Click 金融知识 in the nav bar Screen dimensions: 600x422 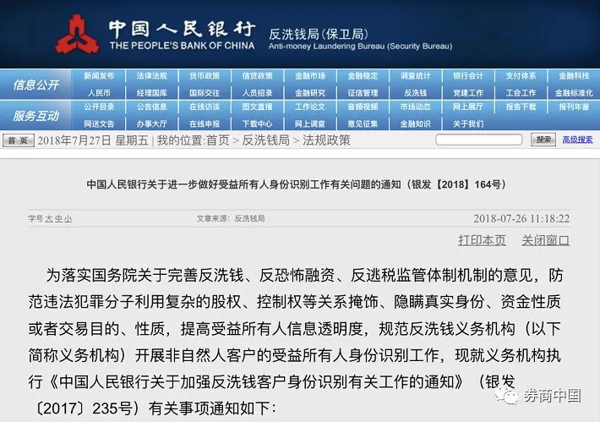(x=416, y=123)
